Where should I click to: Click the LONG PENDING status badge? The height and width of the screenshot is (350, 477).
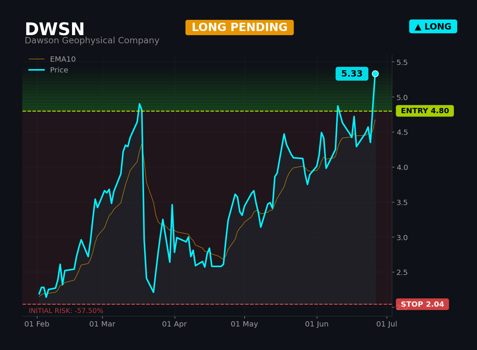pyautogui.click(x=240, y=28)
